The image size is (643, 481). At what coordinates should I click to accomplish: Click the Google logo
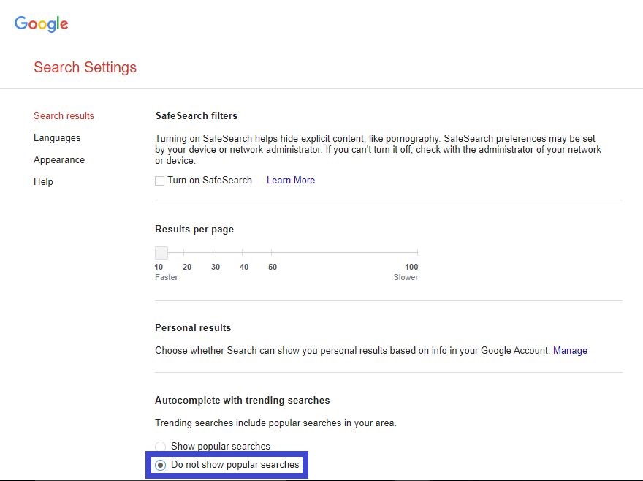[42, 23]
